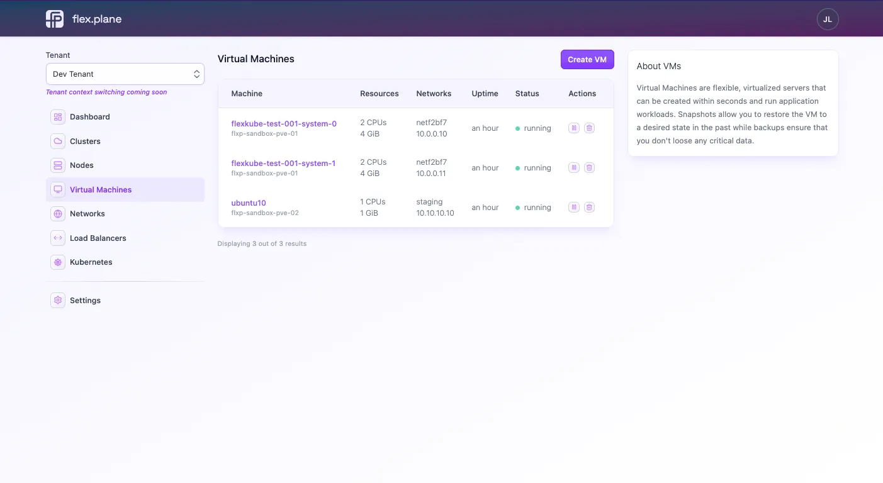
Task: Open flexkube-test-001-system-0 machine link
Action: (284, 123)
